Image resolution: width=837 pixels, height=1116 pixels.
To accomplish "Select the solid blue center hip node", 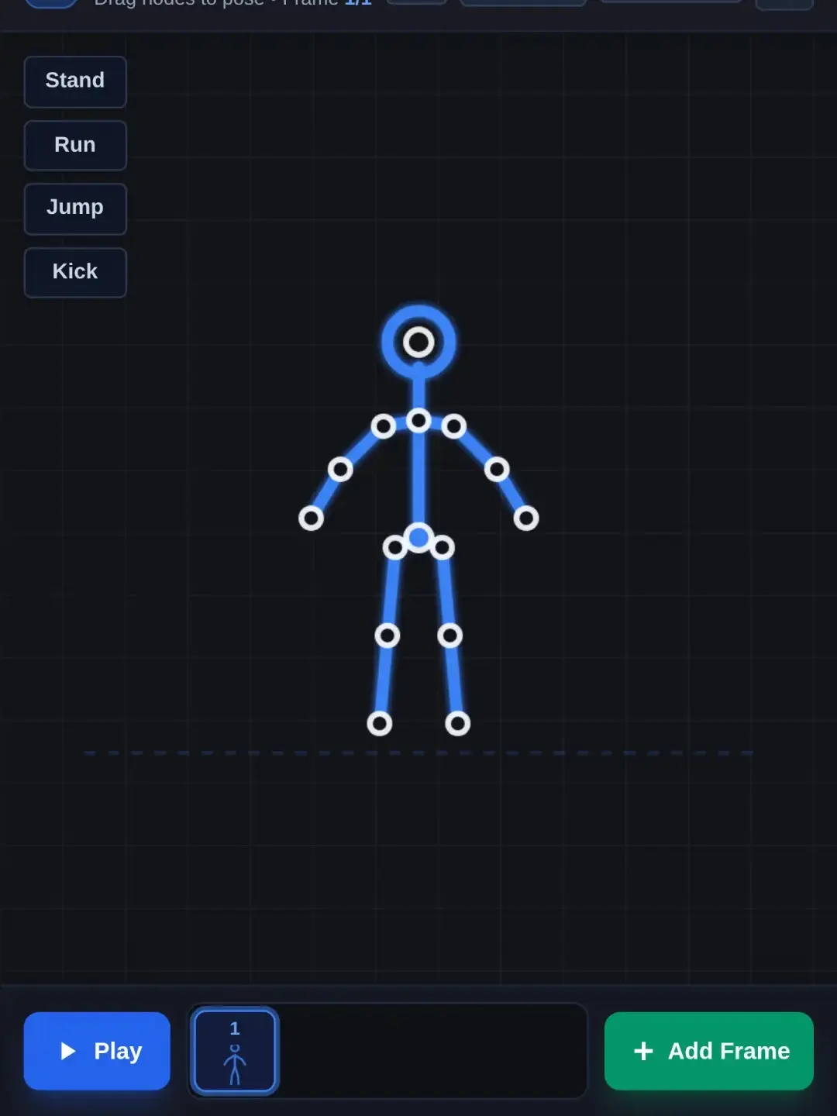I will coord(418,537).
